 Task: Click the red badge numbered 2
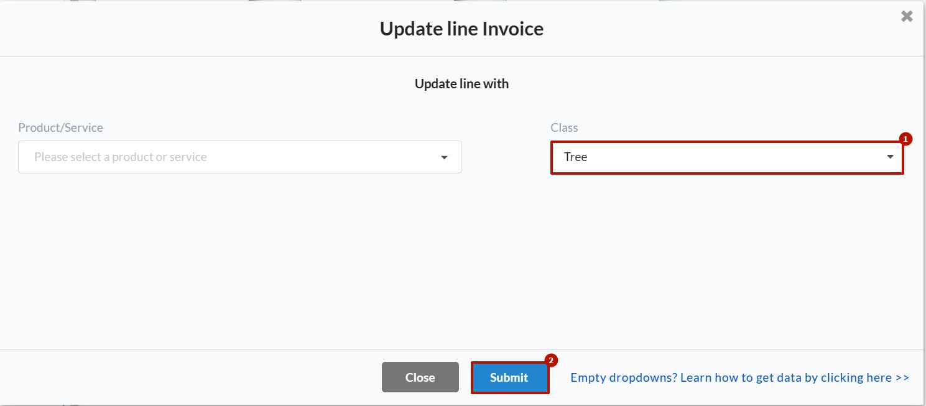click(x=551, y=360)
